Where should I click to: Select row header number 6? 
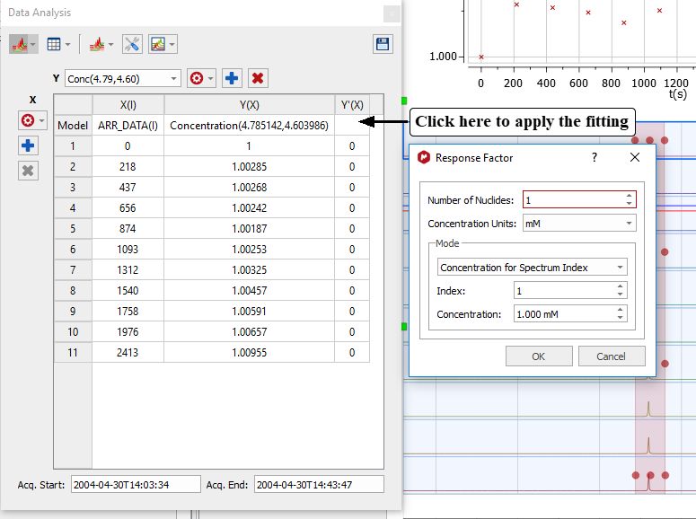[x=73, y=250]
